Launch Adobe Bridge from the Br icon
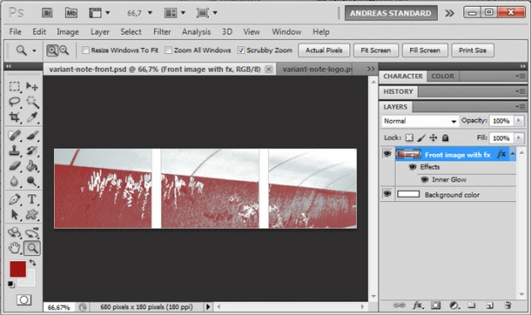This screenshot has width=531, height=315. (x=47, y=13)
